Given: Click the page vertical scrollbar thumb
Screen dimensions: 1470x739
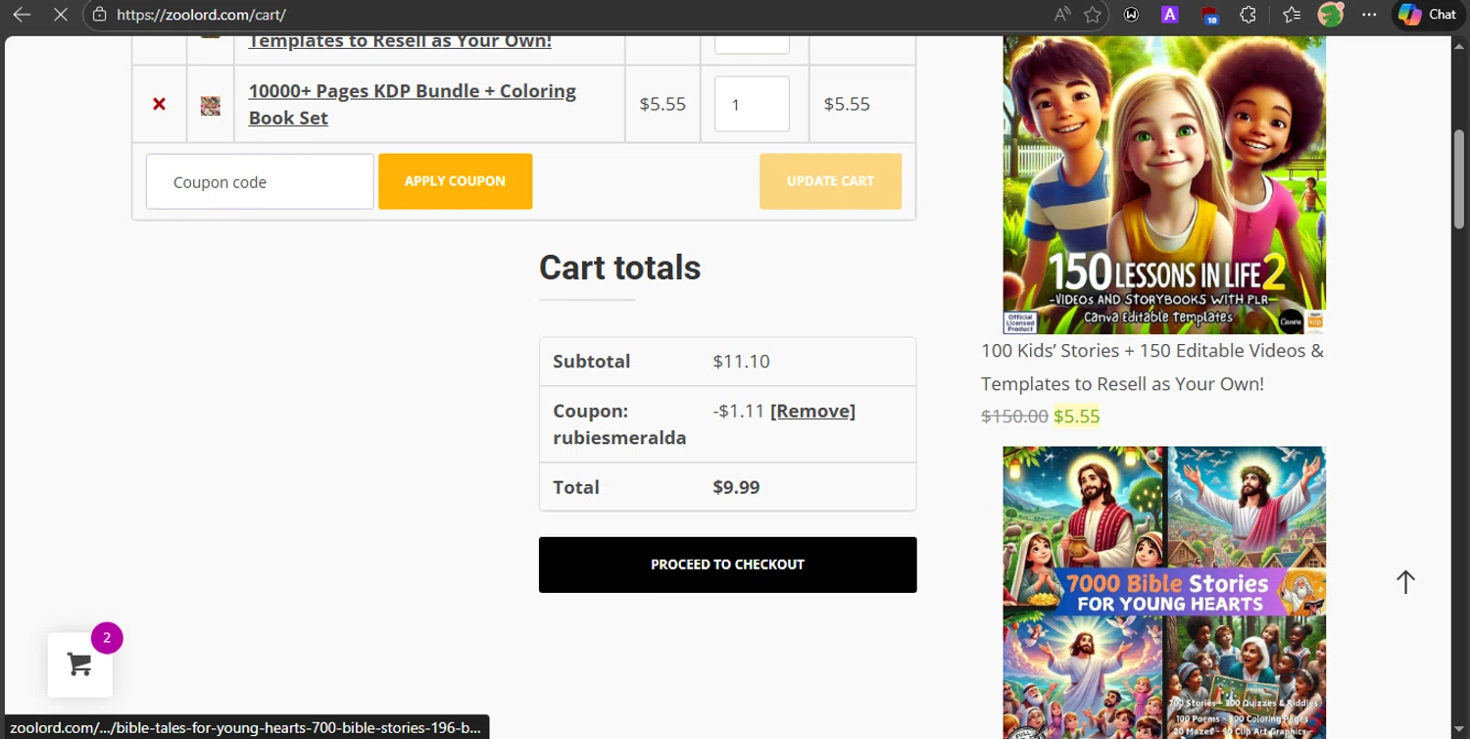Looking at the screenshot, I should (1459, 178).
